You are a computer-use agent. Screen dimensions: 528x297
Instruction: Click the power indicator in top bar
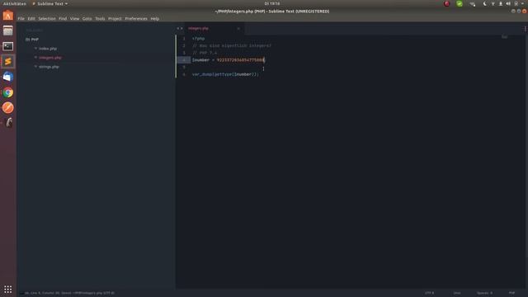516,3
